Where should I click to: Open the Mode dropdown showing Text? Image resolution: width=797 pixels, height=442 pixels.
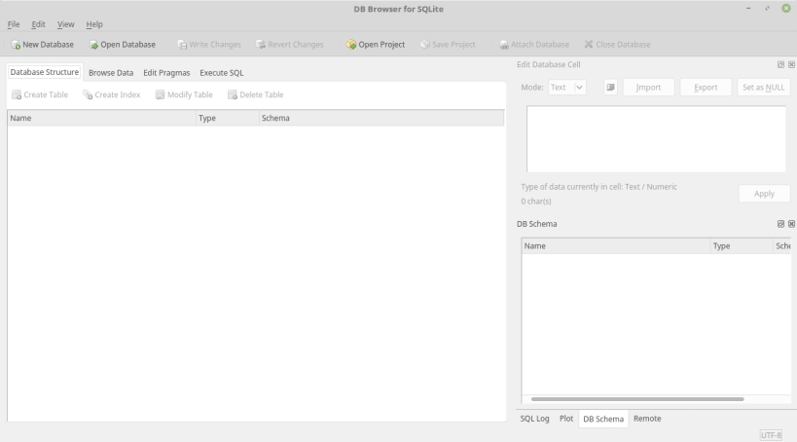click(566, 88)
